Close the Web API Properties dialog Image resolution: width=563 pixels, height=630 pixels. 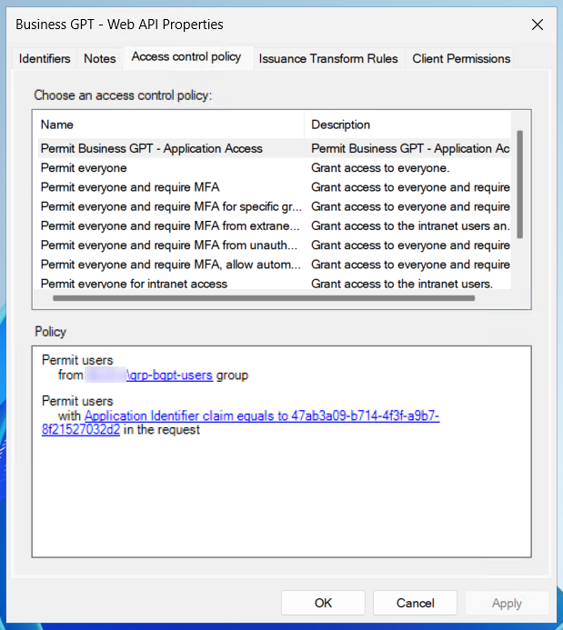538,25
